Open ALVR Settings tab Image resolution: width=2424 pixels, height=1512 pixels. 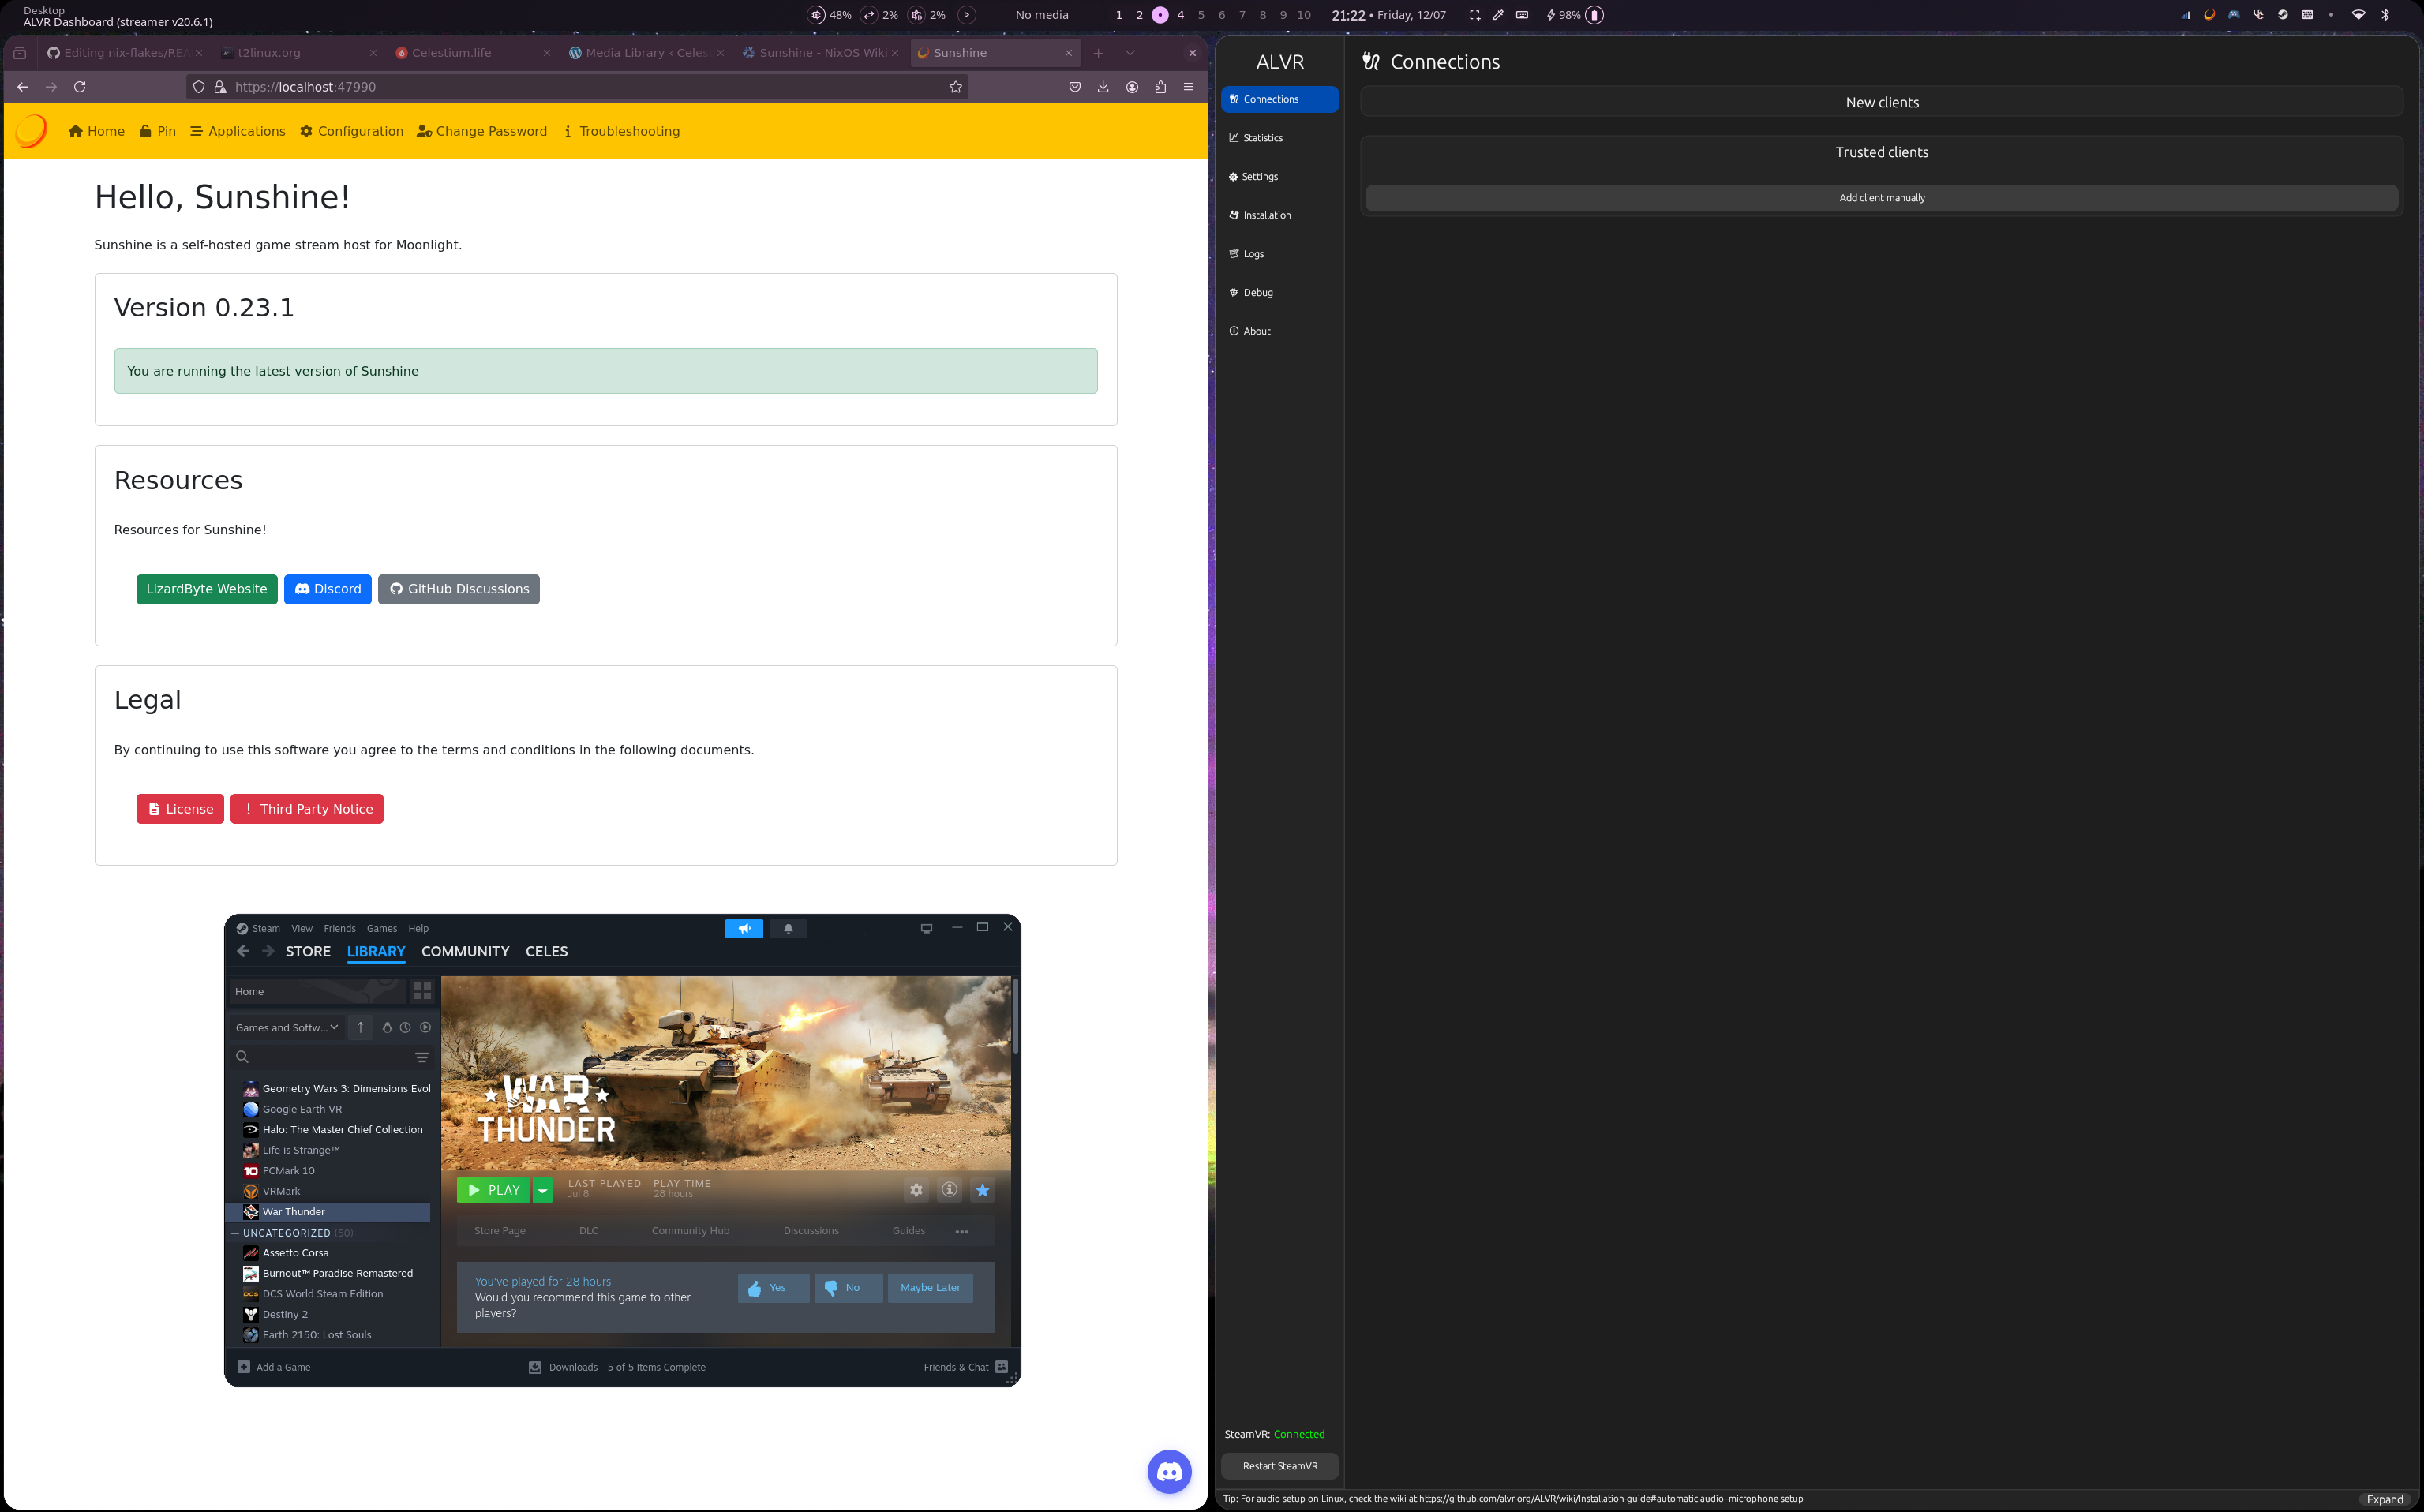click(1259, 177)
